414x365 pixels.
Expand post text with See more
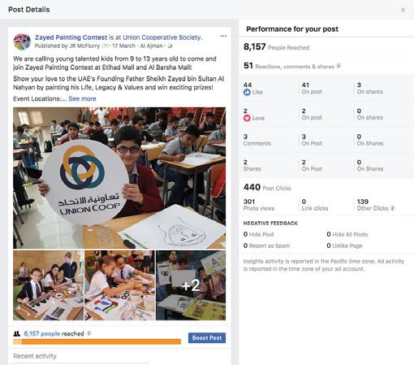82,98
